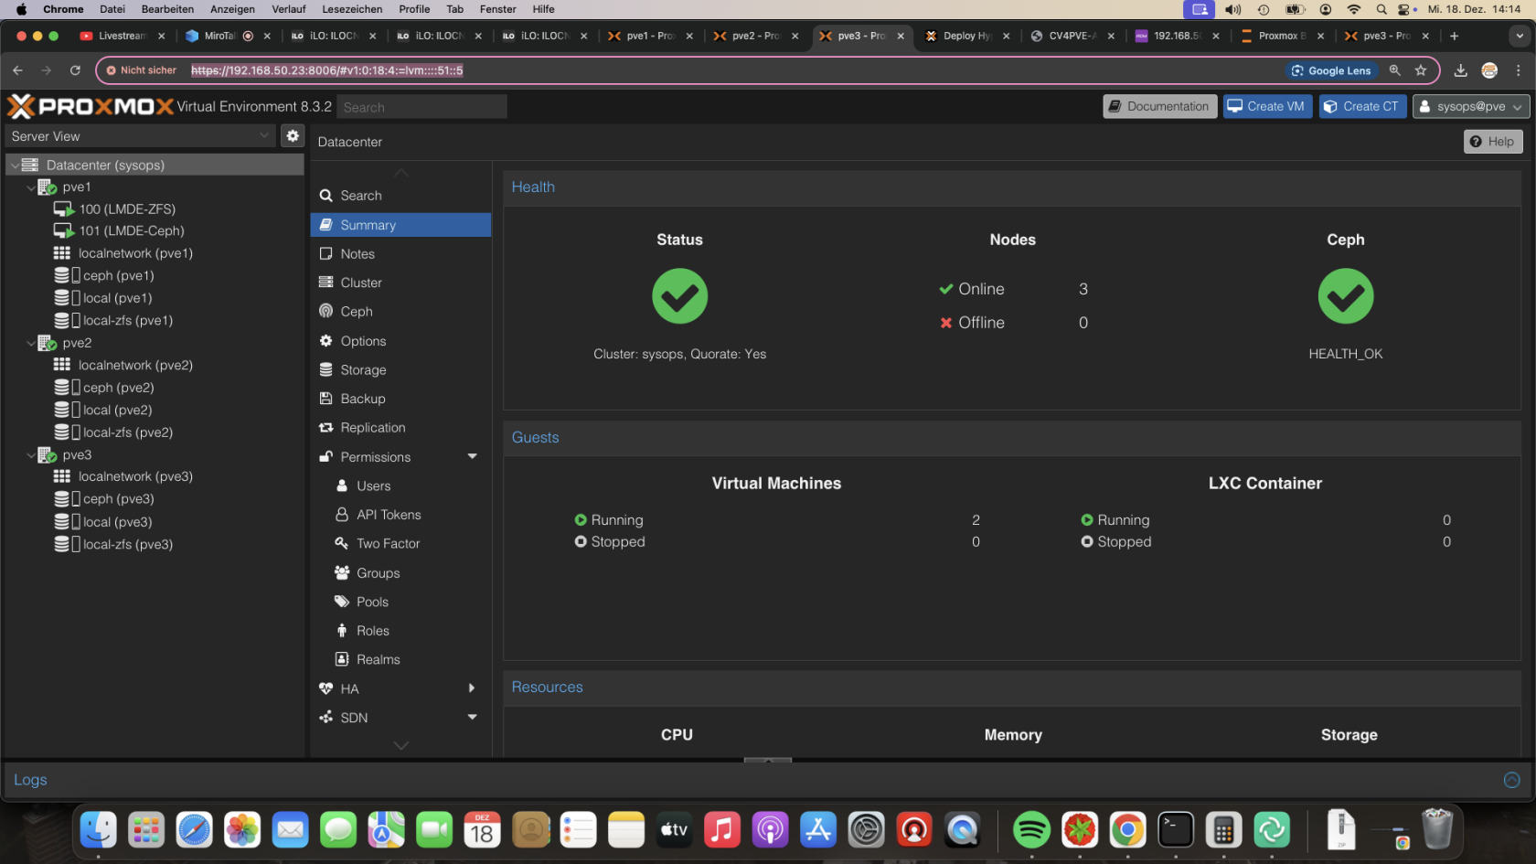Select VM 101 (LMDE-Ceph)

pyautogui.click(x=132, y=231)
